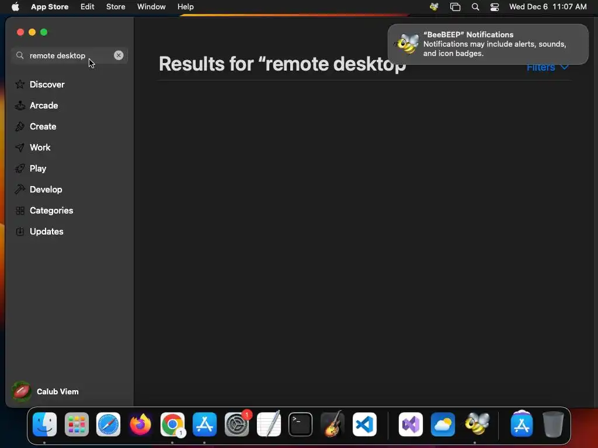Launch Google Chrome from the Dock
The height and width of the screenshot is (448, 598).
tap(172, 424)
